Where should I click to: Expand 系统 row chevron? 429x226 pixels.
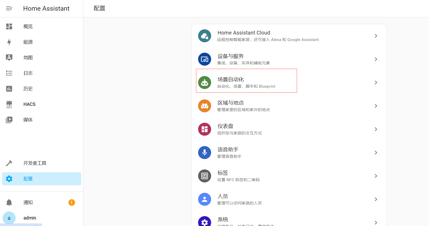(376, 223)
